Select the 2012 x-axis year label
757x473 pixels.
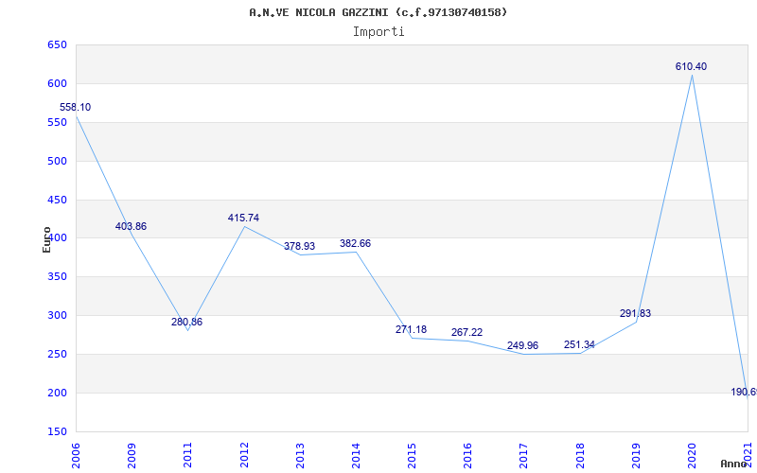coord(244,455)
